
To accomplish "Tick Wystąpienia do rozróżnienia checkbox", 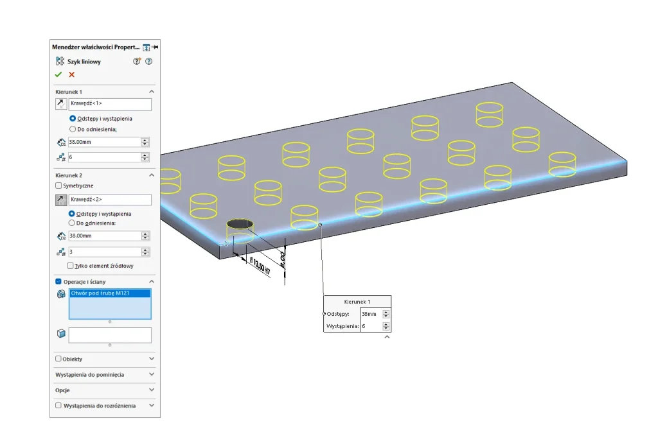I will tap(58, 405).
